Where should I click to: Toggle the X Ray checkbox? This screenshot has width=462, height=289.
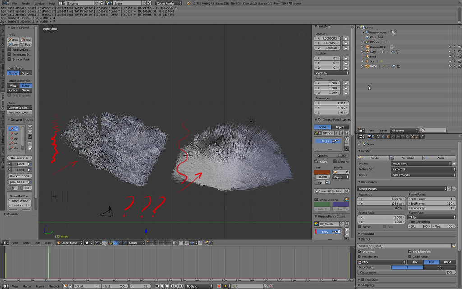(316, 161)
